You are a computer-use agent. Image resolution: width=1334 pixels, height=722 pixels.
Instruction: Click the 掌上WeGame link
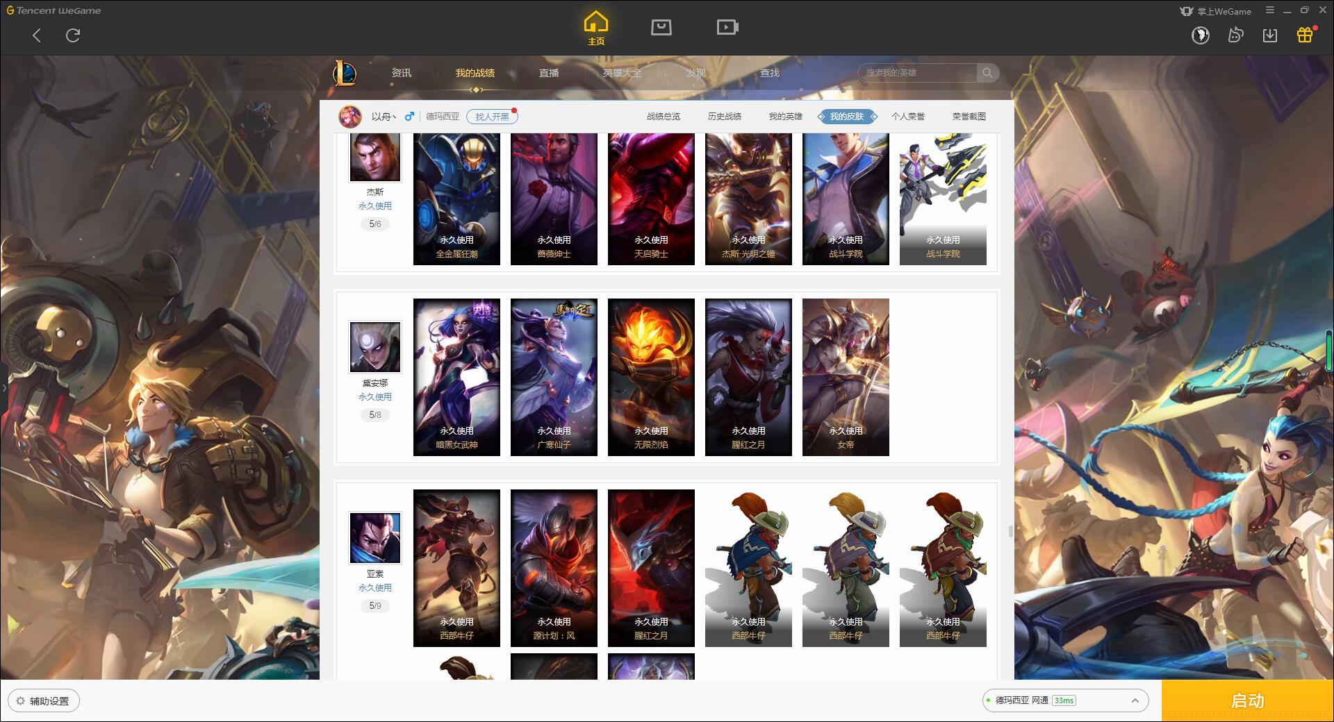coord(1215,11)
